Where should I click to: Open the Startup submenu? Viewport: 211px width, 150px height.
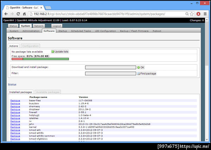click(63, 31)
